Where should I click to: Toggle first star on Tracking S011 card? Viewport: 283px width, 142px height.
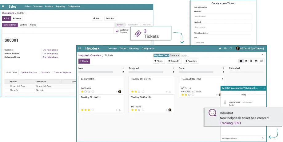click(82, 110)
